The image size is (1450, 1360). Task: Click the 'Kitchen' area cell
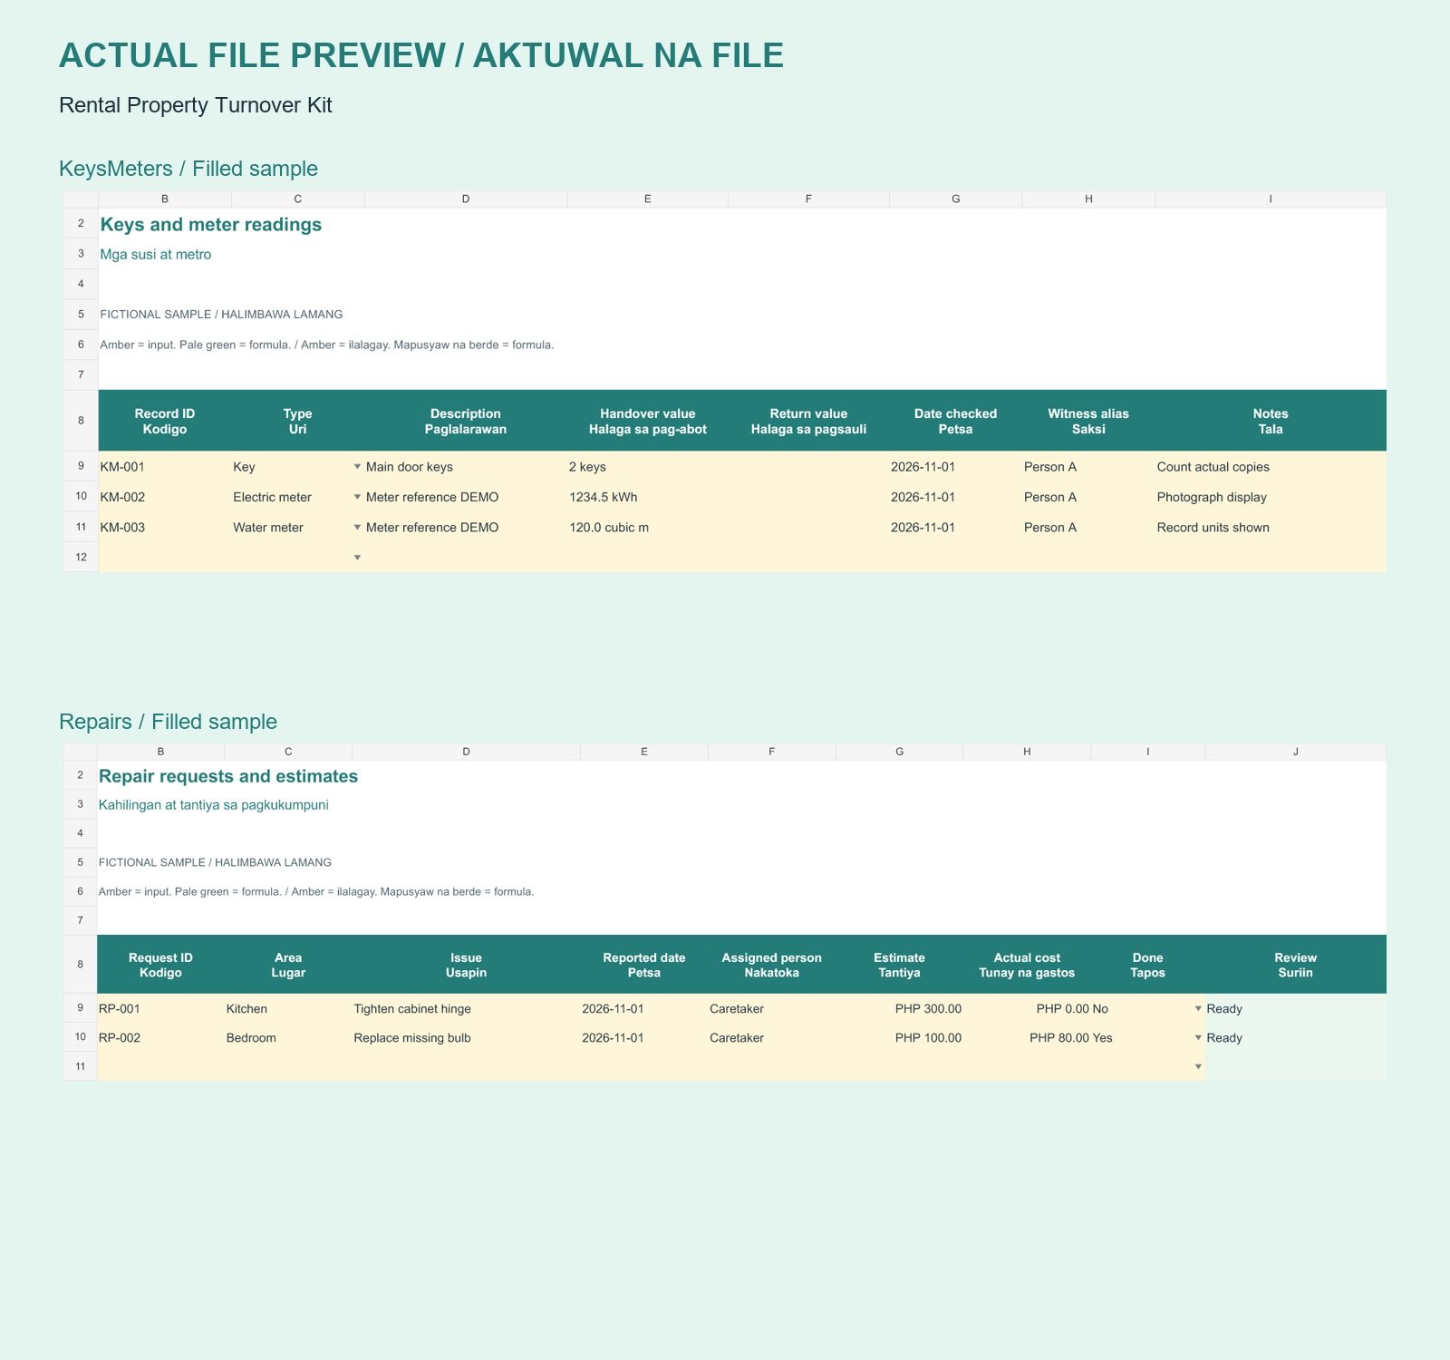pyautogui.click(x=288, y=1009)
